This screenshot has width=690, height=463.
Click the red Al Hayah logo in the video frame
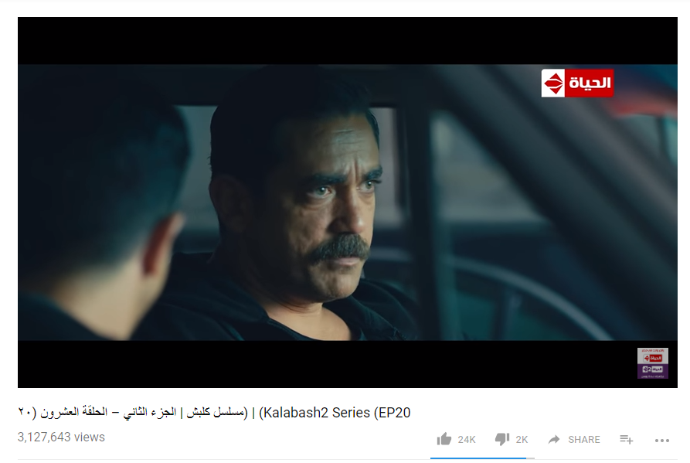pyautogui.click(x=577, y=83)
